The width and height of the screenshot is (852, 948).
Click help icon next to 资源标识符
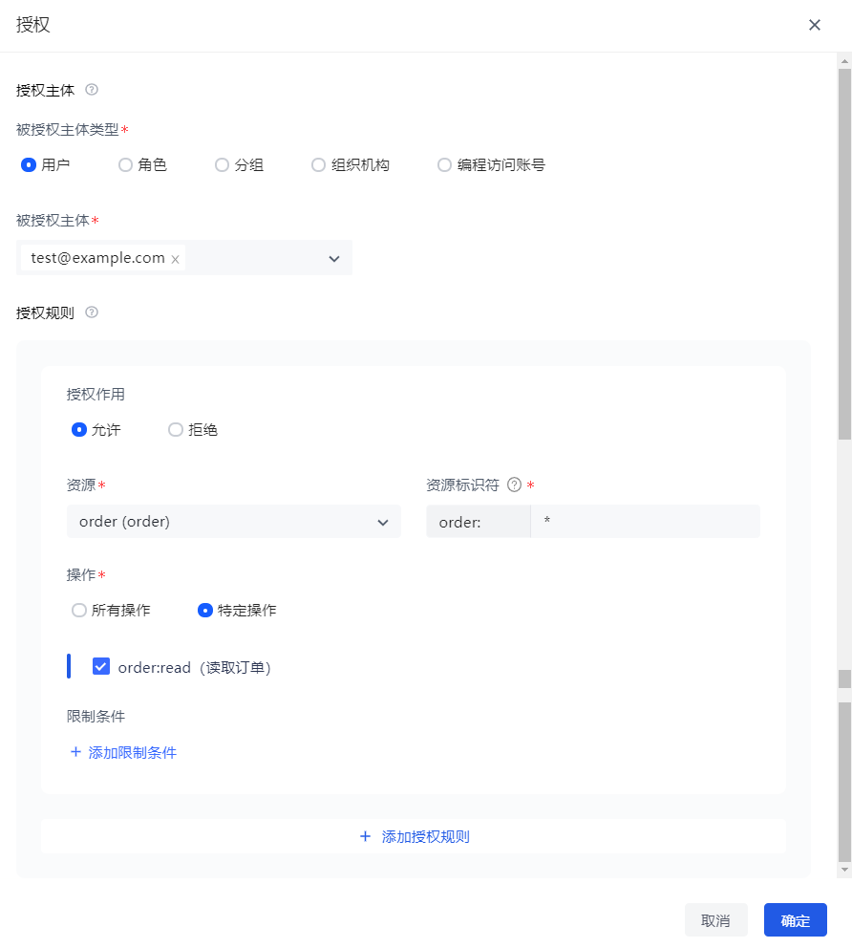[x=514, y=485]
